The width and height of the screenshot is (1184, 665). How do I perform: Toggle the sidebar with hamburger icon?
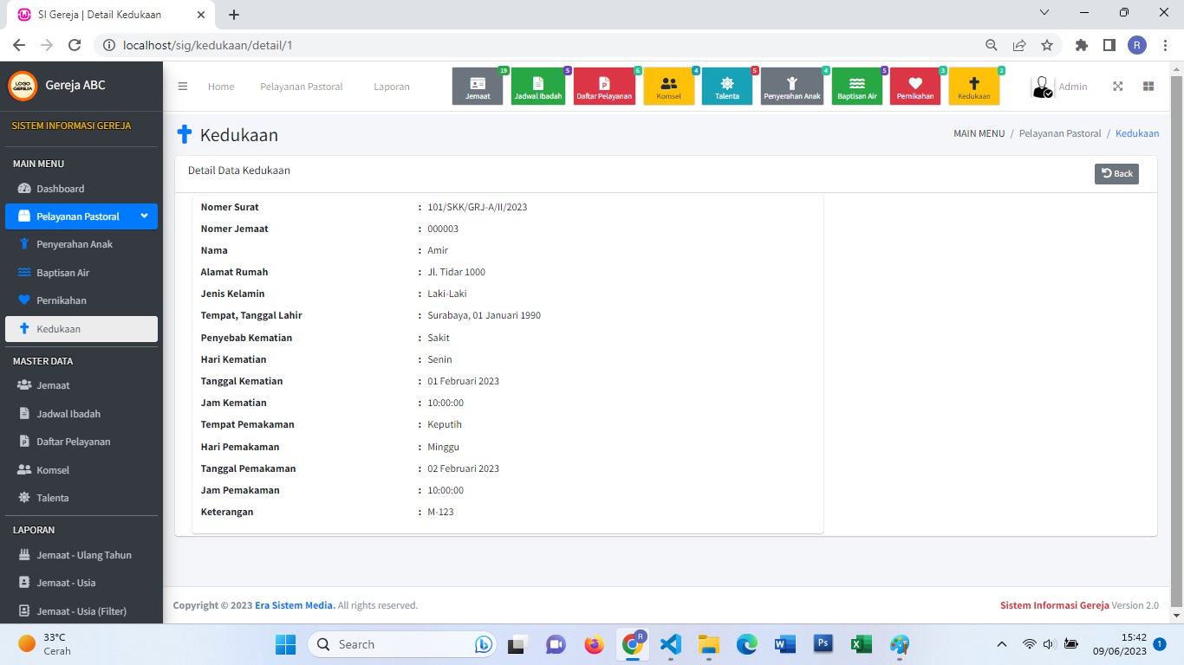pyautogui.click(x=183, y=87)
